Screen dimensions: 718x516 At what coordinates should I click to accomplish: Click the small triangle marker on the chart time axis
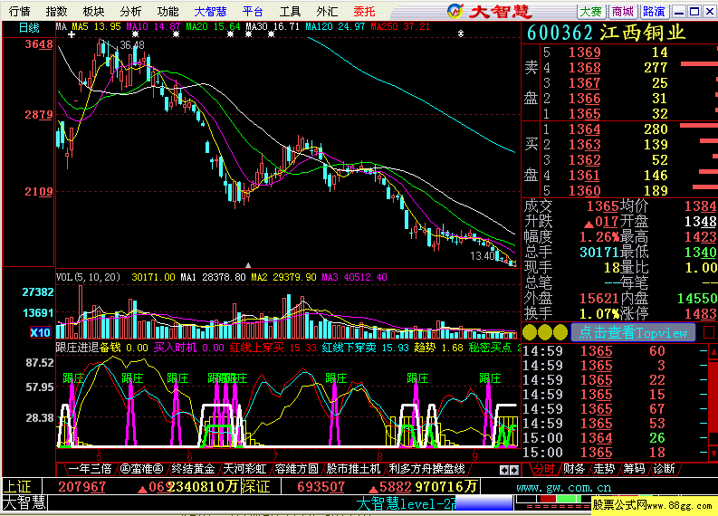point(248,265)
